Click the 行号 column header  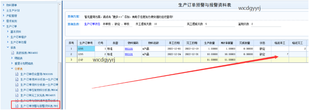(x=101, y=43)
